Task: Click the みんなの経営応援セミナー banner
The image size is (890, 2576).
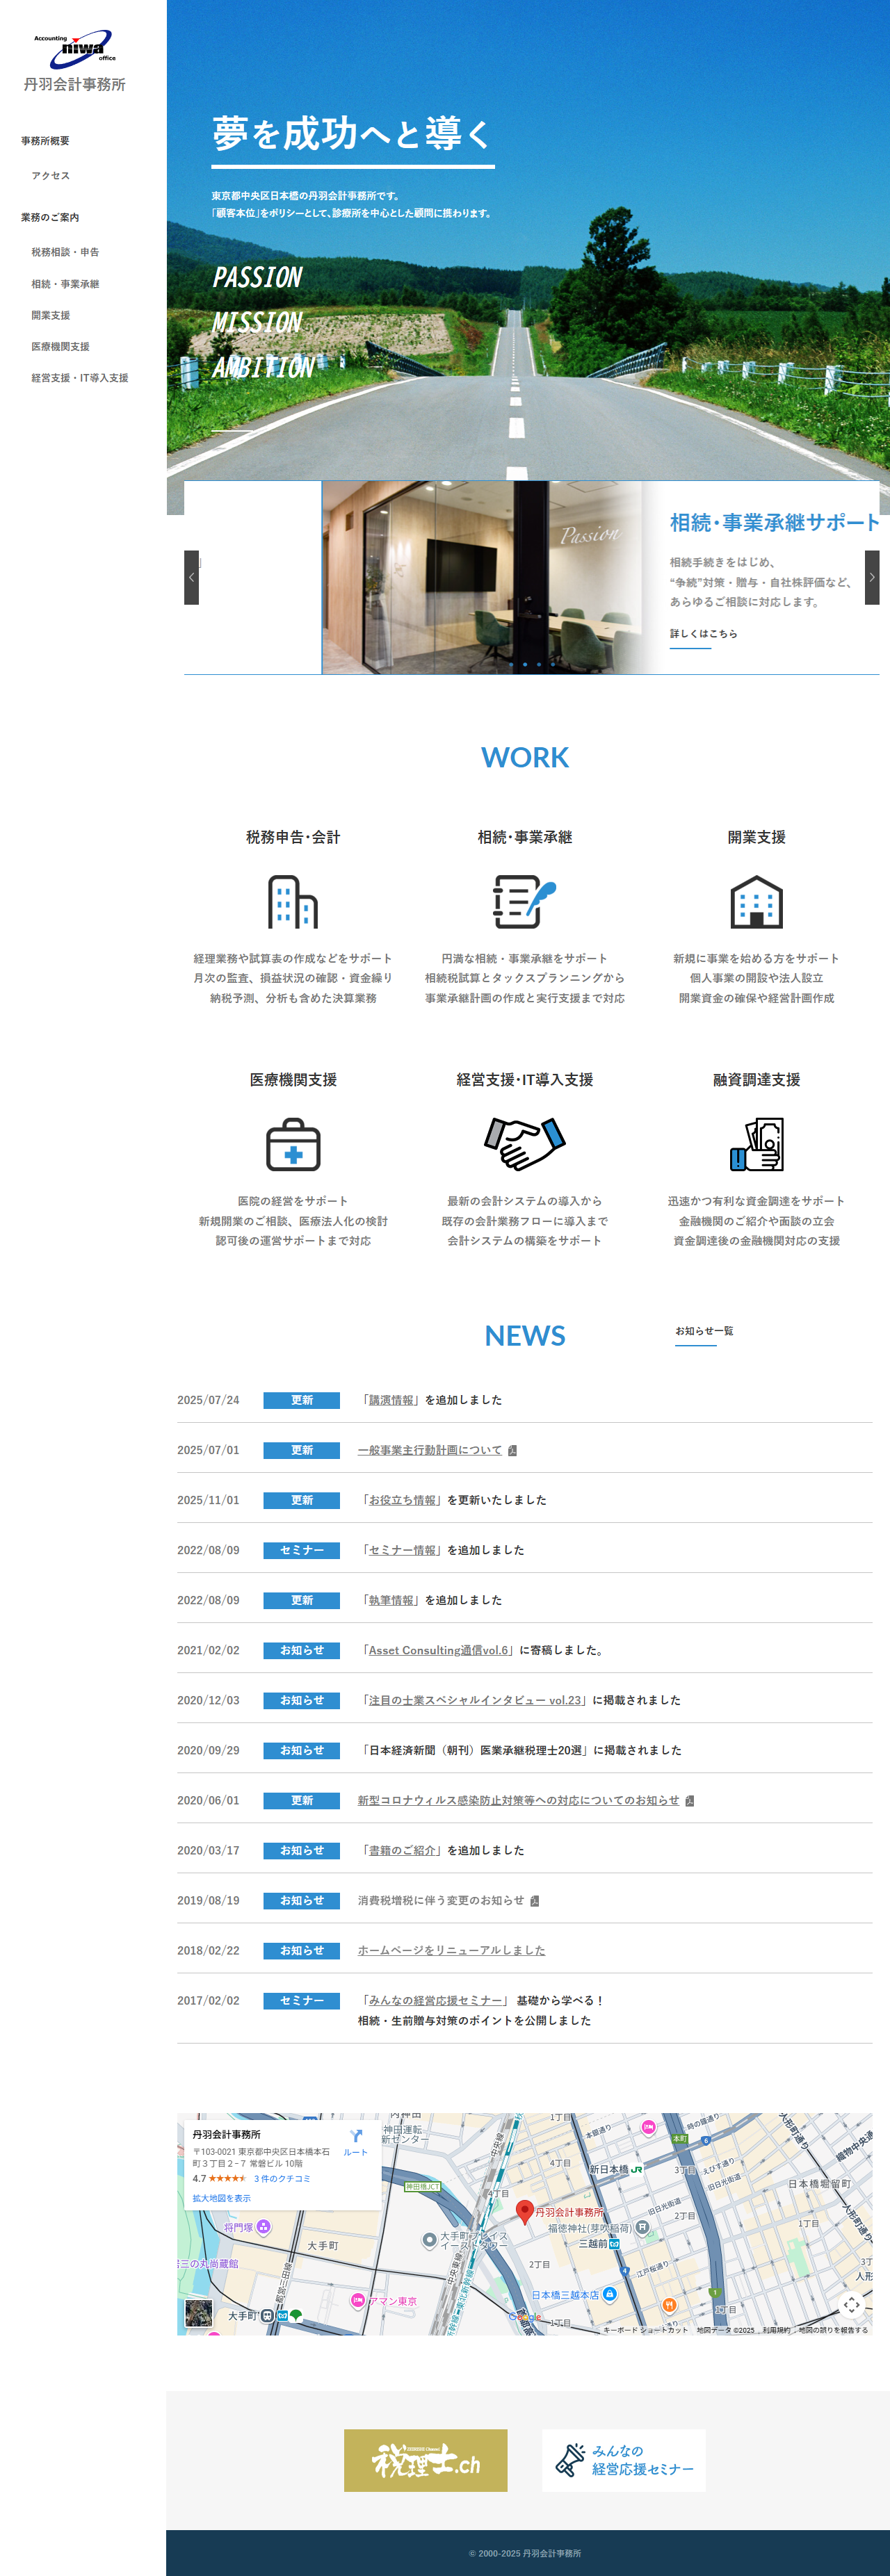Action: (623, 2460)
